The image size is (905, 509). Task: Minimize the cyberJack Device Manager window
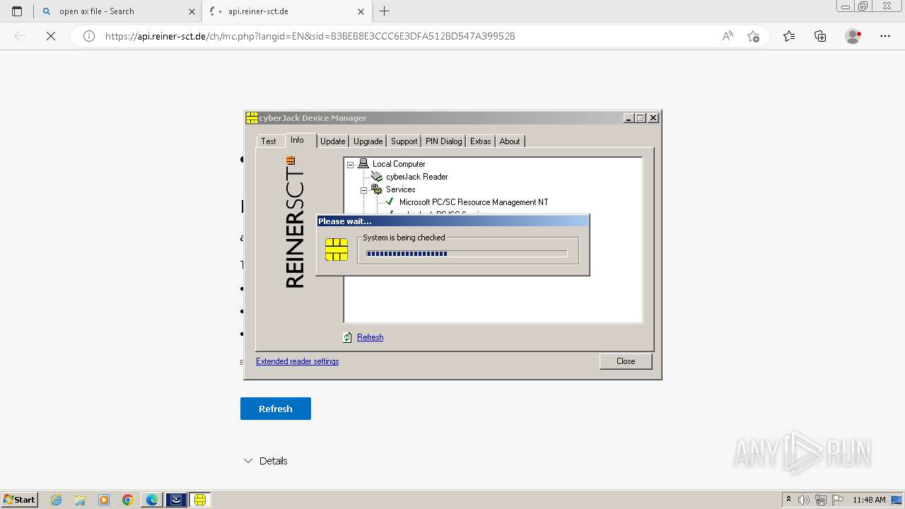(x=629, y=118)
